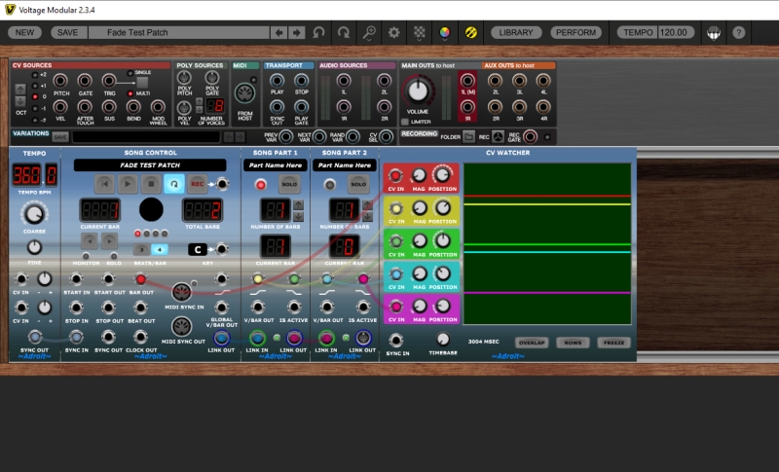Decrease Song Part 1 number of bars
Screen dimensions: 779x472
coord(298,216)
